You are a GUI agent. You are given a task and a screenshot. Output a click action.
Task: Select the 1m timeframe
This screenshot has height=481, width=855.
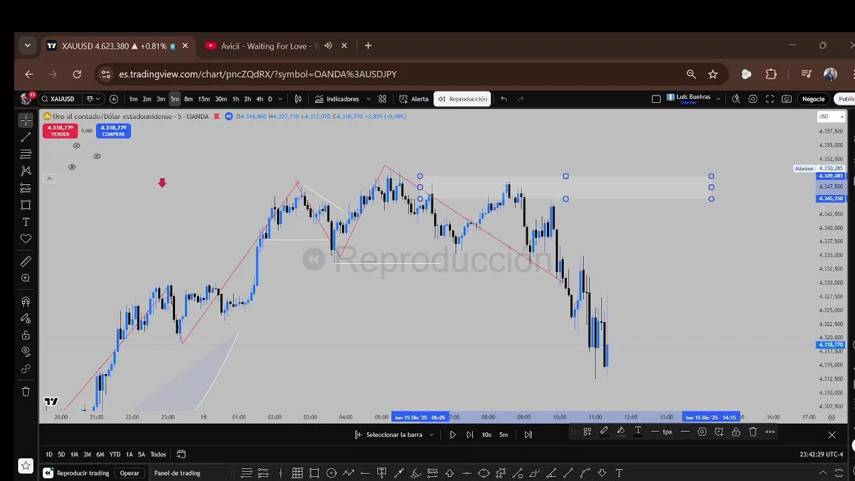point(134,99)
